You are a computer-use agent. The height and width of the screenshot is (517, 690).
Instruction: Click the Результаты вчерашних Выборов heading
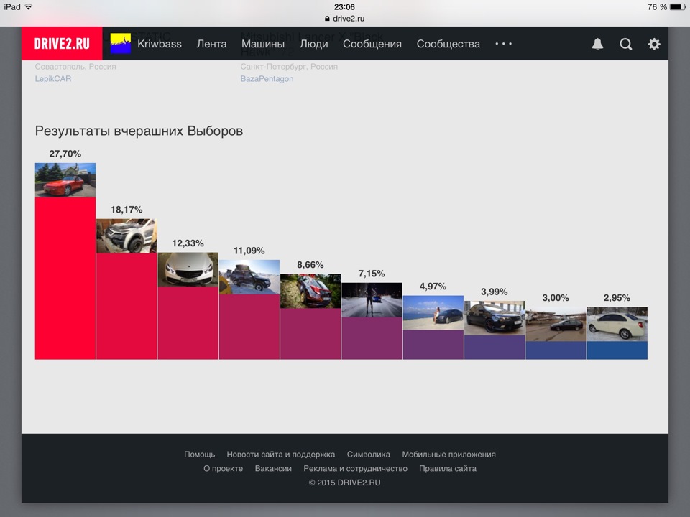(139, 131)
